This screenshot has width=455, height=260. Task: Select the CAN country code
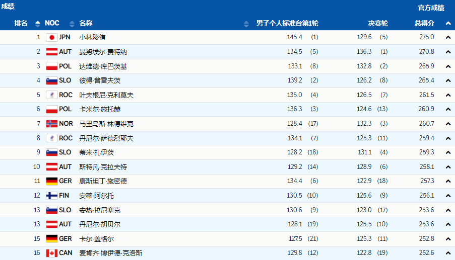[66, 253]
